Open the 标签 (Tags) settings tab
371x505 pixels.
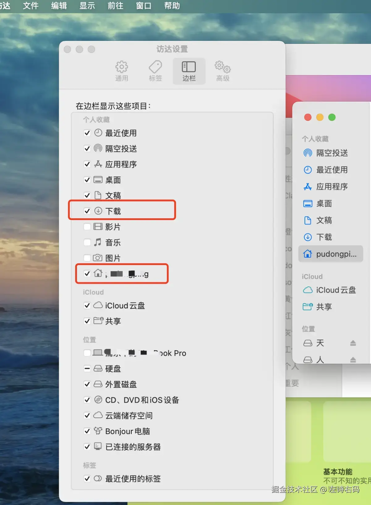click(x=155, y=71)
